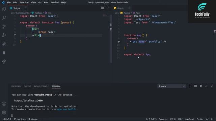Close the App.js tab
Image resolution: width=216 pixels, height=121 pixels.
tap(129, 8)
